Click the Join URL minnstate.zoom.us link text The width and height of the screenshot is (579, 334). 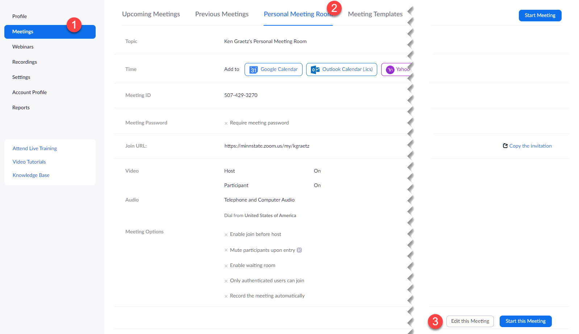[267, 146]
